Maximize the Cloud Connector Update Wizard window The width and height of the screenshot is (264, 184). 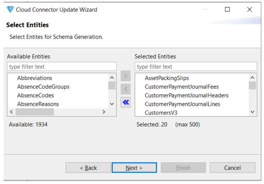coord(227,9)
